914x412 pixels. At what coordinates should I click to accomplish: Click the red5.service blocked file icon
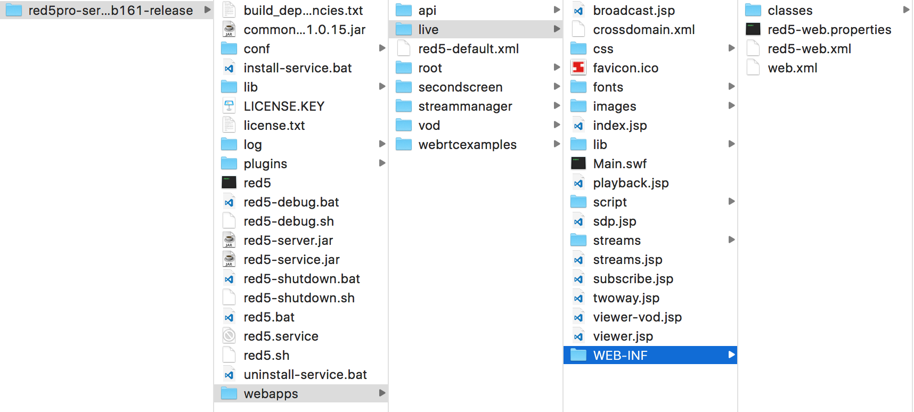coord(229,336)
